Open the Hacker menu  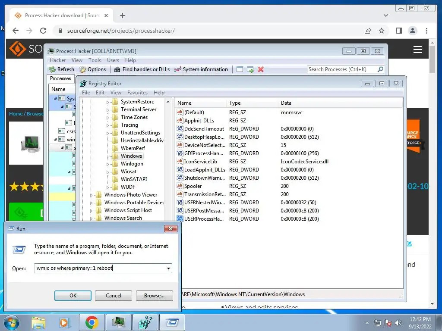(x=57, y=60)
